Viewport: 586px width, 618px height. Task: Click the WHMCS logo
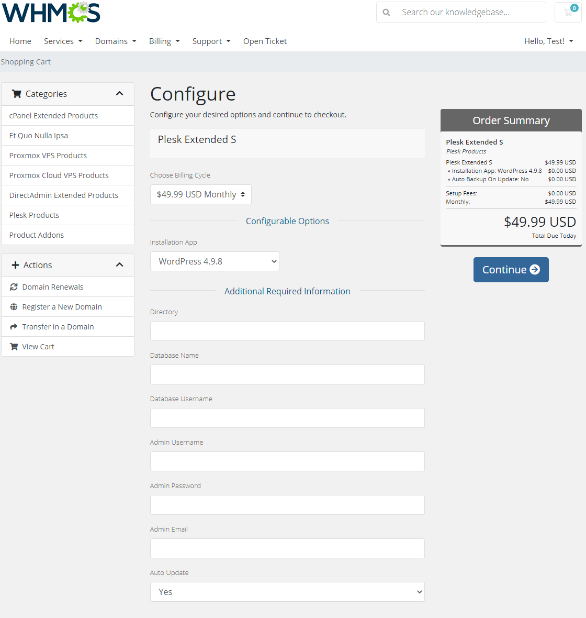51,12
